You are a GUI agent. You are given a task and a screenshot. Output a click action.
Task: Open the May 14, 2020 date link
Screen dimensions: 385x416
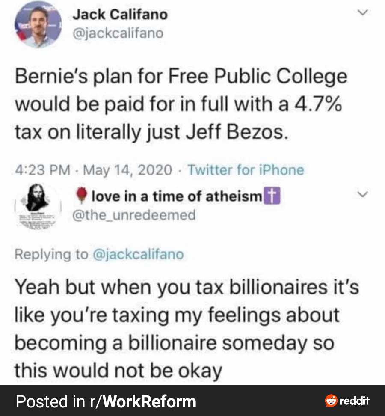pos(127,170)
